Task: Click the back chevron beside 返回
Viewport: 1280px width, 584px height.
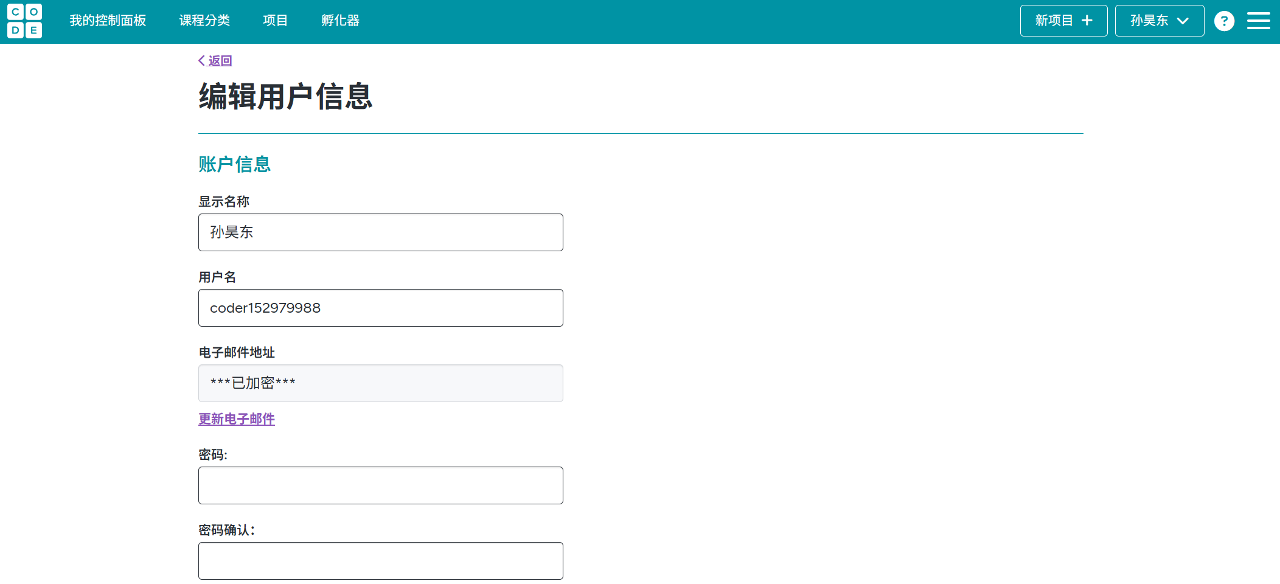Action: pos(201,60)
